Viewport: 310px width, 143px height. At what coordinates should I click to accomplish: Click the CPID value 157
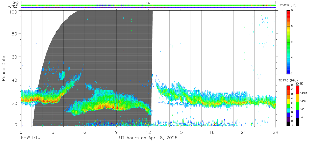point(148,3)
